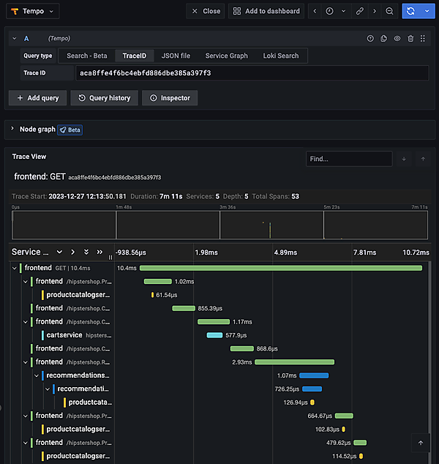Toggle query A visibility eye icon
439x464 pixels.
pyautogui.click(x=397, y=38)
